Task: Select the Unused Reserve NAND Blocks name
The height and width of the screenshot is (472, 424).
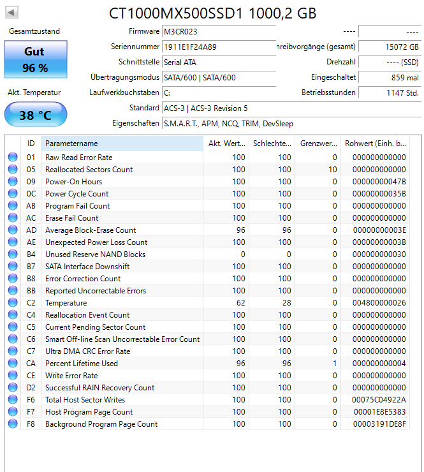Action: (96, 254)
